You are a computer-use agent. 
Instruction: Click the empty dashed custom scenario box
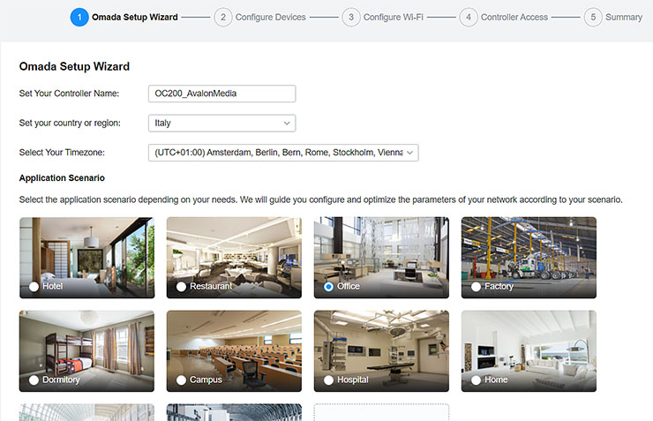click(x=381, y=413)
